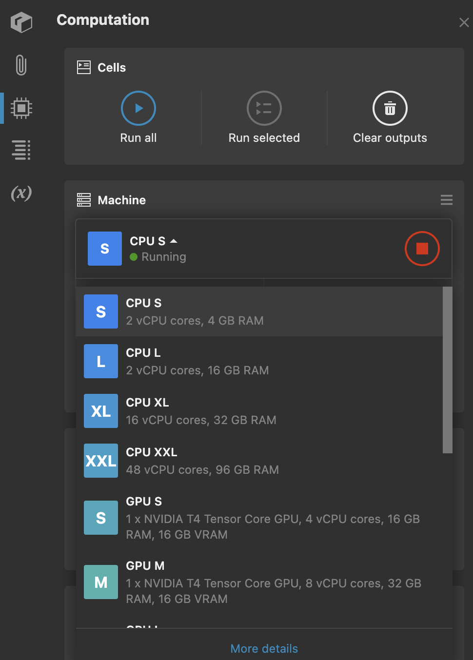Image resolution: width=473 pixels, height=660 pixels.
Task: Open the More details link
Action: [264, 648]
